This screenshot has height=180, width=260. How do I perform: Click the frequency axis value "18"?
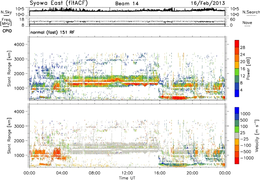pyautogui.click(x=22, y=19)
